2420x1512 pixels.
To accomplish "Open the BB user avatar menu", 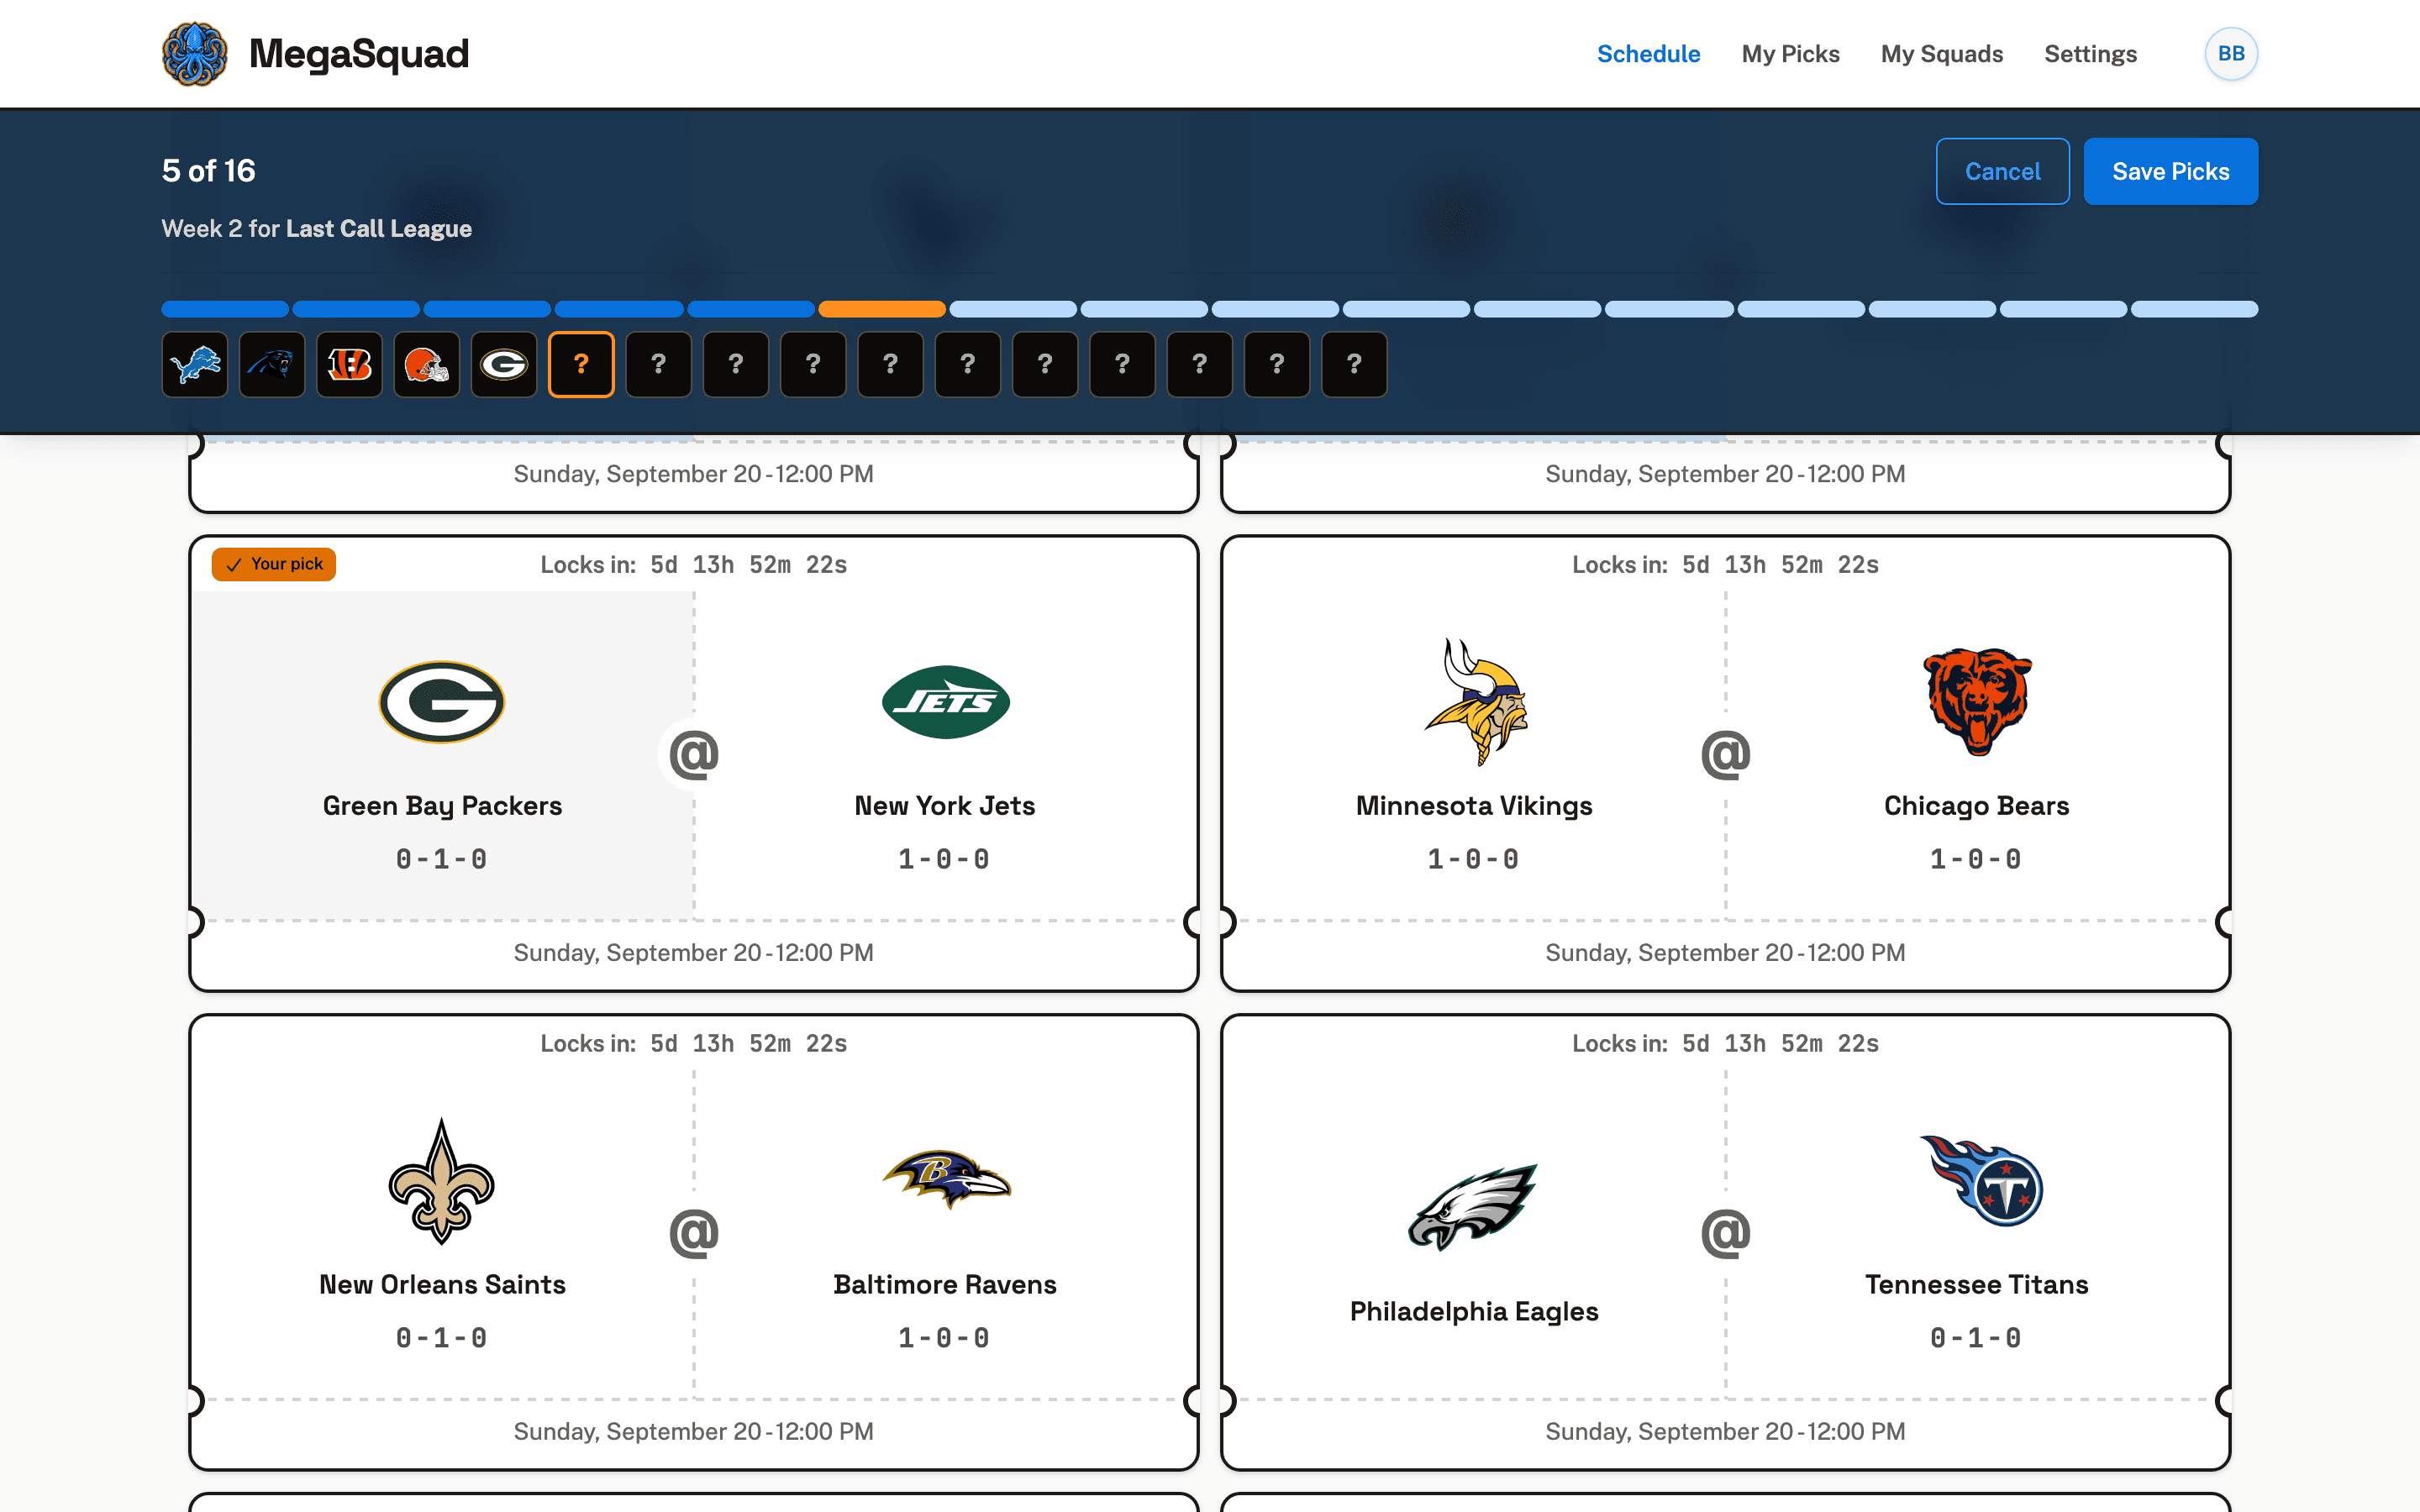I will pyautogui.click(x=2231, y=54).
